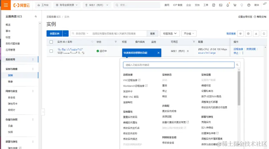Tick the checkbox of the running instance row

(51, 51)
